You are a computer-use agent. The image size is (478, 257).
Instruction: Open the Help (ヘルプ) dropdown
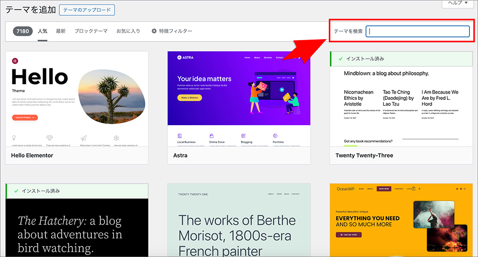[457, 3]
